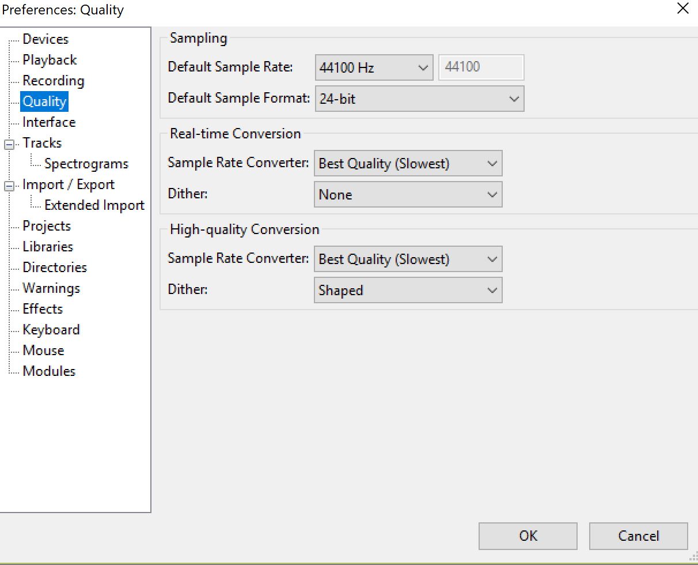This screenshot has height=565, width=698.
Task: Click the High-quality Conversion group title
Action: point(245,229)
